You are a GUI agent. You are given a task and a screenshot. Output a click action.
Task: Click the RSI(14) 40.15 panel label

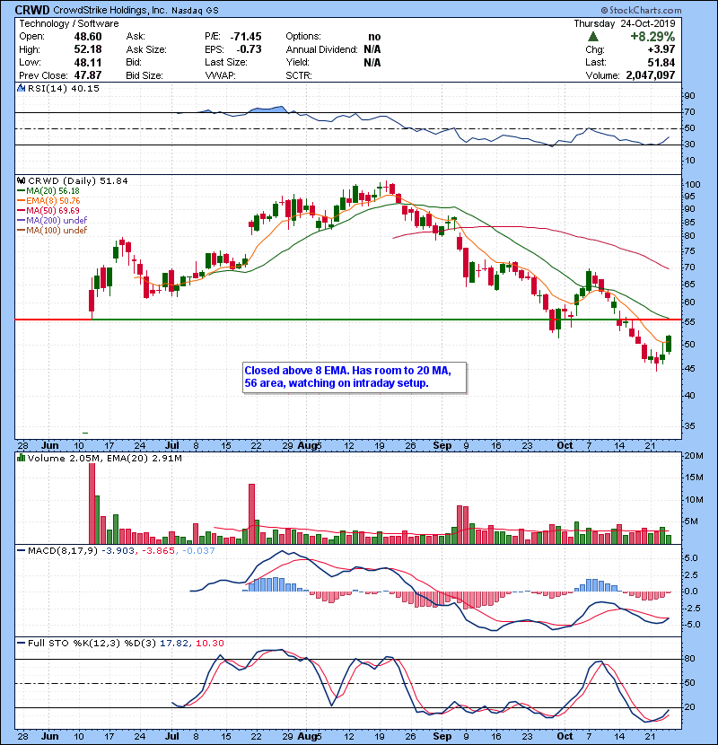point(64,88)
